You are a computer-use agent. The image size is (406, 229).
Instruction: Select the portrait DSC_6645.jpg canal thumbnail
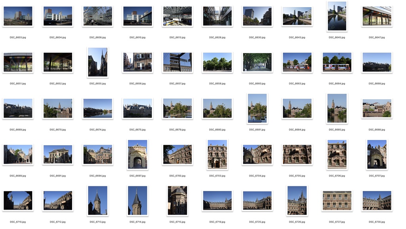337,16
